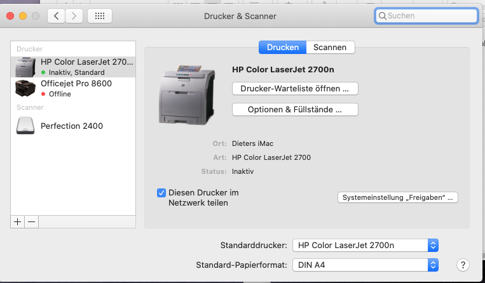Image resolution: width=485 pixels, height=283 pixels.
Task: Click Optionen & Füllstände button
Action: pos(295,110)
